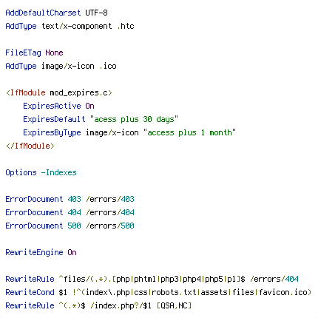Click the .ico file extension
This screenshot has width=318, height=318.
(108, 66)
